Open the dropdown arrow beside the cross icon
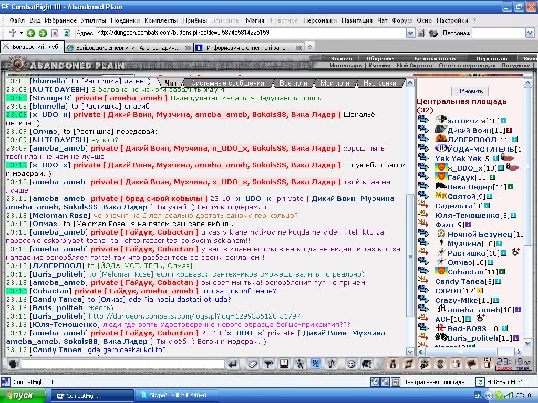538x403 pixels. [21, 33]
